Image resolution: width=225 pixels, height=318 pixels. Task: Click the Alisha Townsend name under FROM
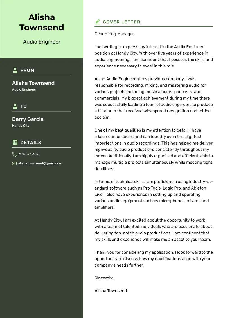[x=33, y=83]
